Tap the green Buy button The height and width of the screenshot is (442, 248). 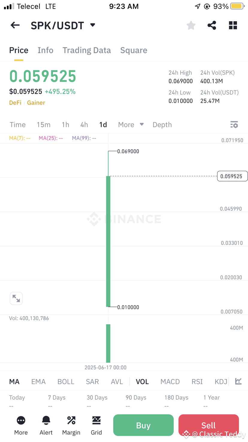tap(143, 425)
